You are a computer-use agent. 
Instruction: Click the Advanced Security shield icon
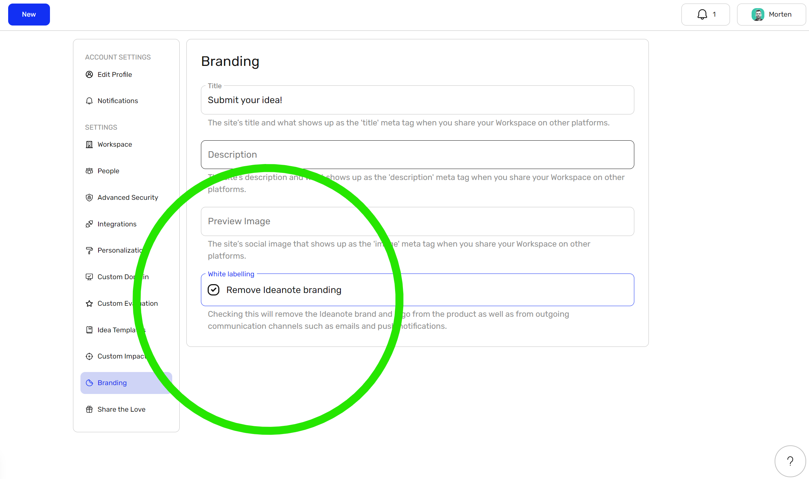[x=89, y=198]
